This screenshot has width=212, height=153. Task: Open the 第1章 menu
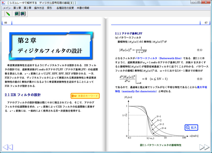(17, 8)
